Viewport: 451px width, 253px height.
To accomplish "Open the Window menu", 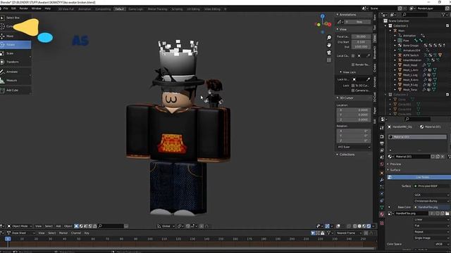I will click(x=36, y=8).
